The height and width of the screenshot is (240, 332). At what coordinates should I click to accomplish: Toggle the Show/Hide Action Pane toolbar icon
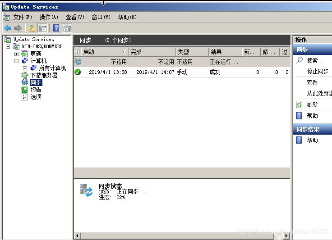(x=67, y=28)
